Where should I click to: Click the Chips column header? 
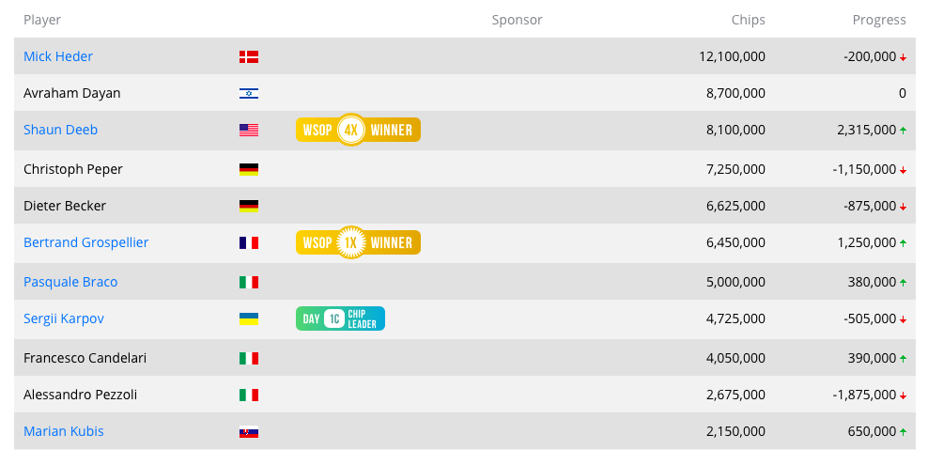pos(748,20)
